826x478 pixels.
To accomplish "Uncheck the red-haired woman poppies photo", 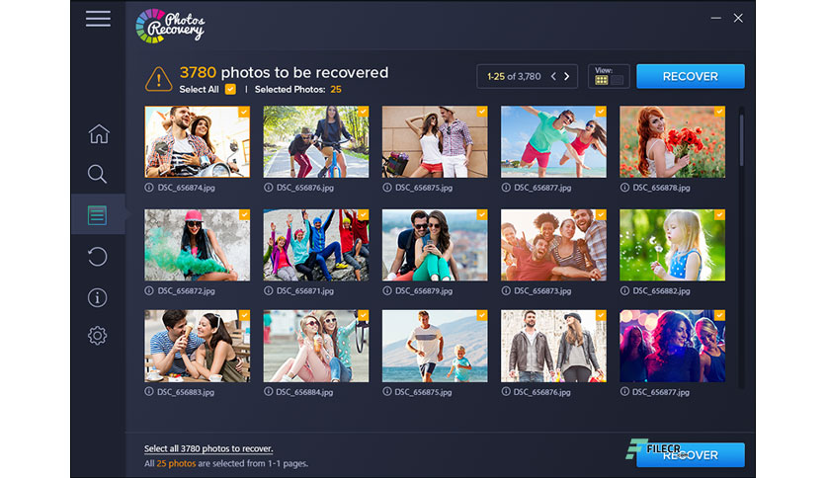I will 719,112.
